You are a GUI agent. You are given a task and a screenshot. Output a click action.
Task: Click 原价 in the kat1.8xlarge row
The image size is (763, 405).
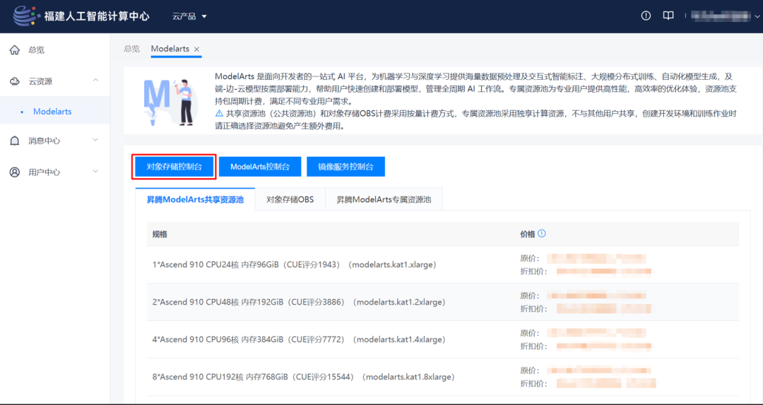(529, 370)
